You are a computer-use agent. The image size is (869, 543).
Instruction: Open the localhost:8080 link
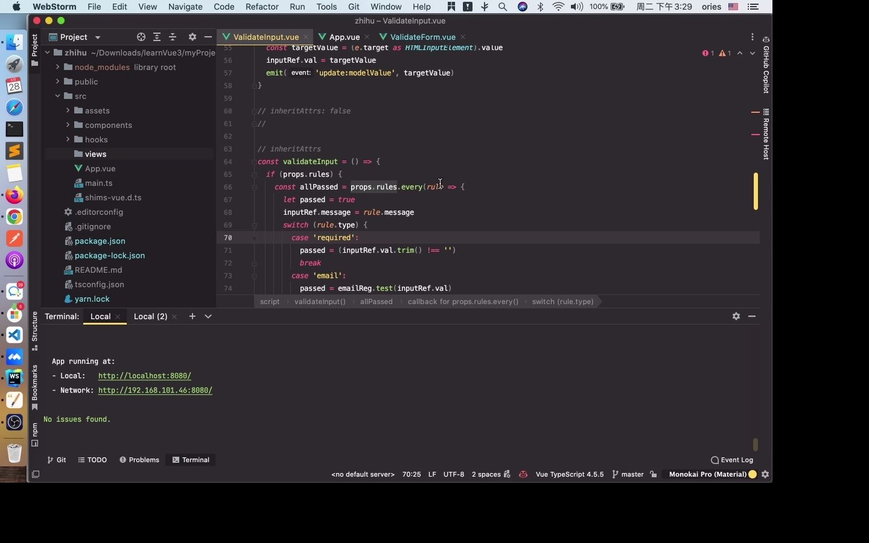pyautogui.click(x=145, y=376)
